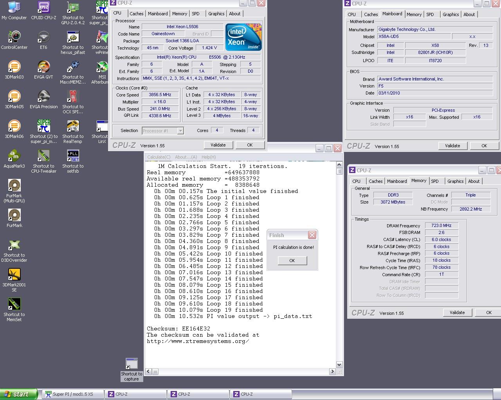Click mainboard Model field X58A-UD5

pos(413,36)
